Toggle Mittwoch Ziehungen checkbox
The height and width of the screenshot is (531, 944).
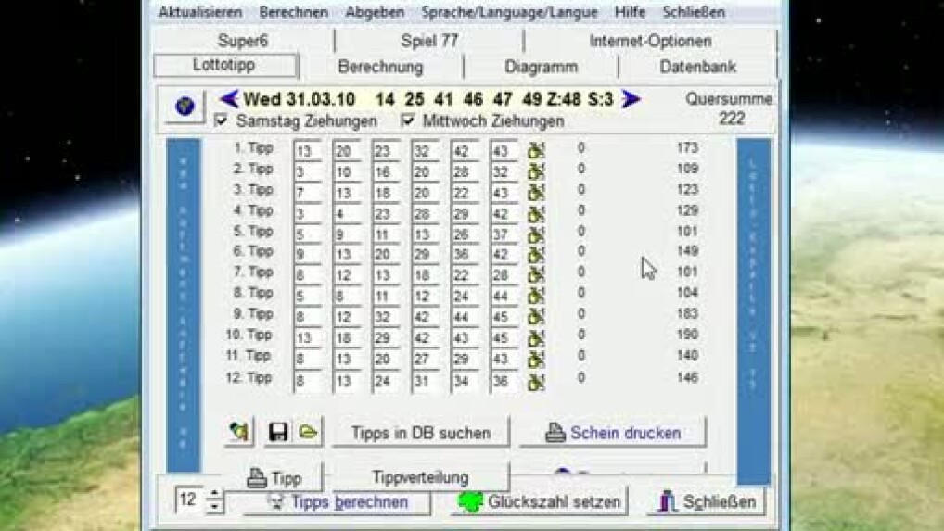408,121
